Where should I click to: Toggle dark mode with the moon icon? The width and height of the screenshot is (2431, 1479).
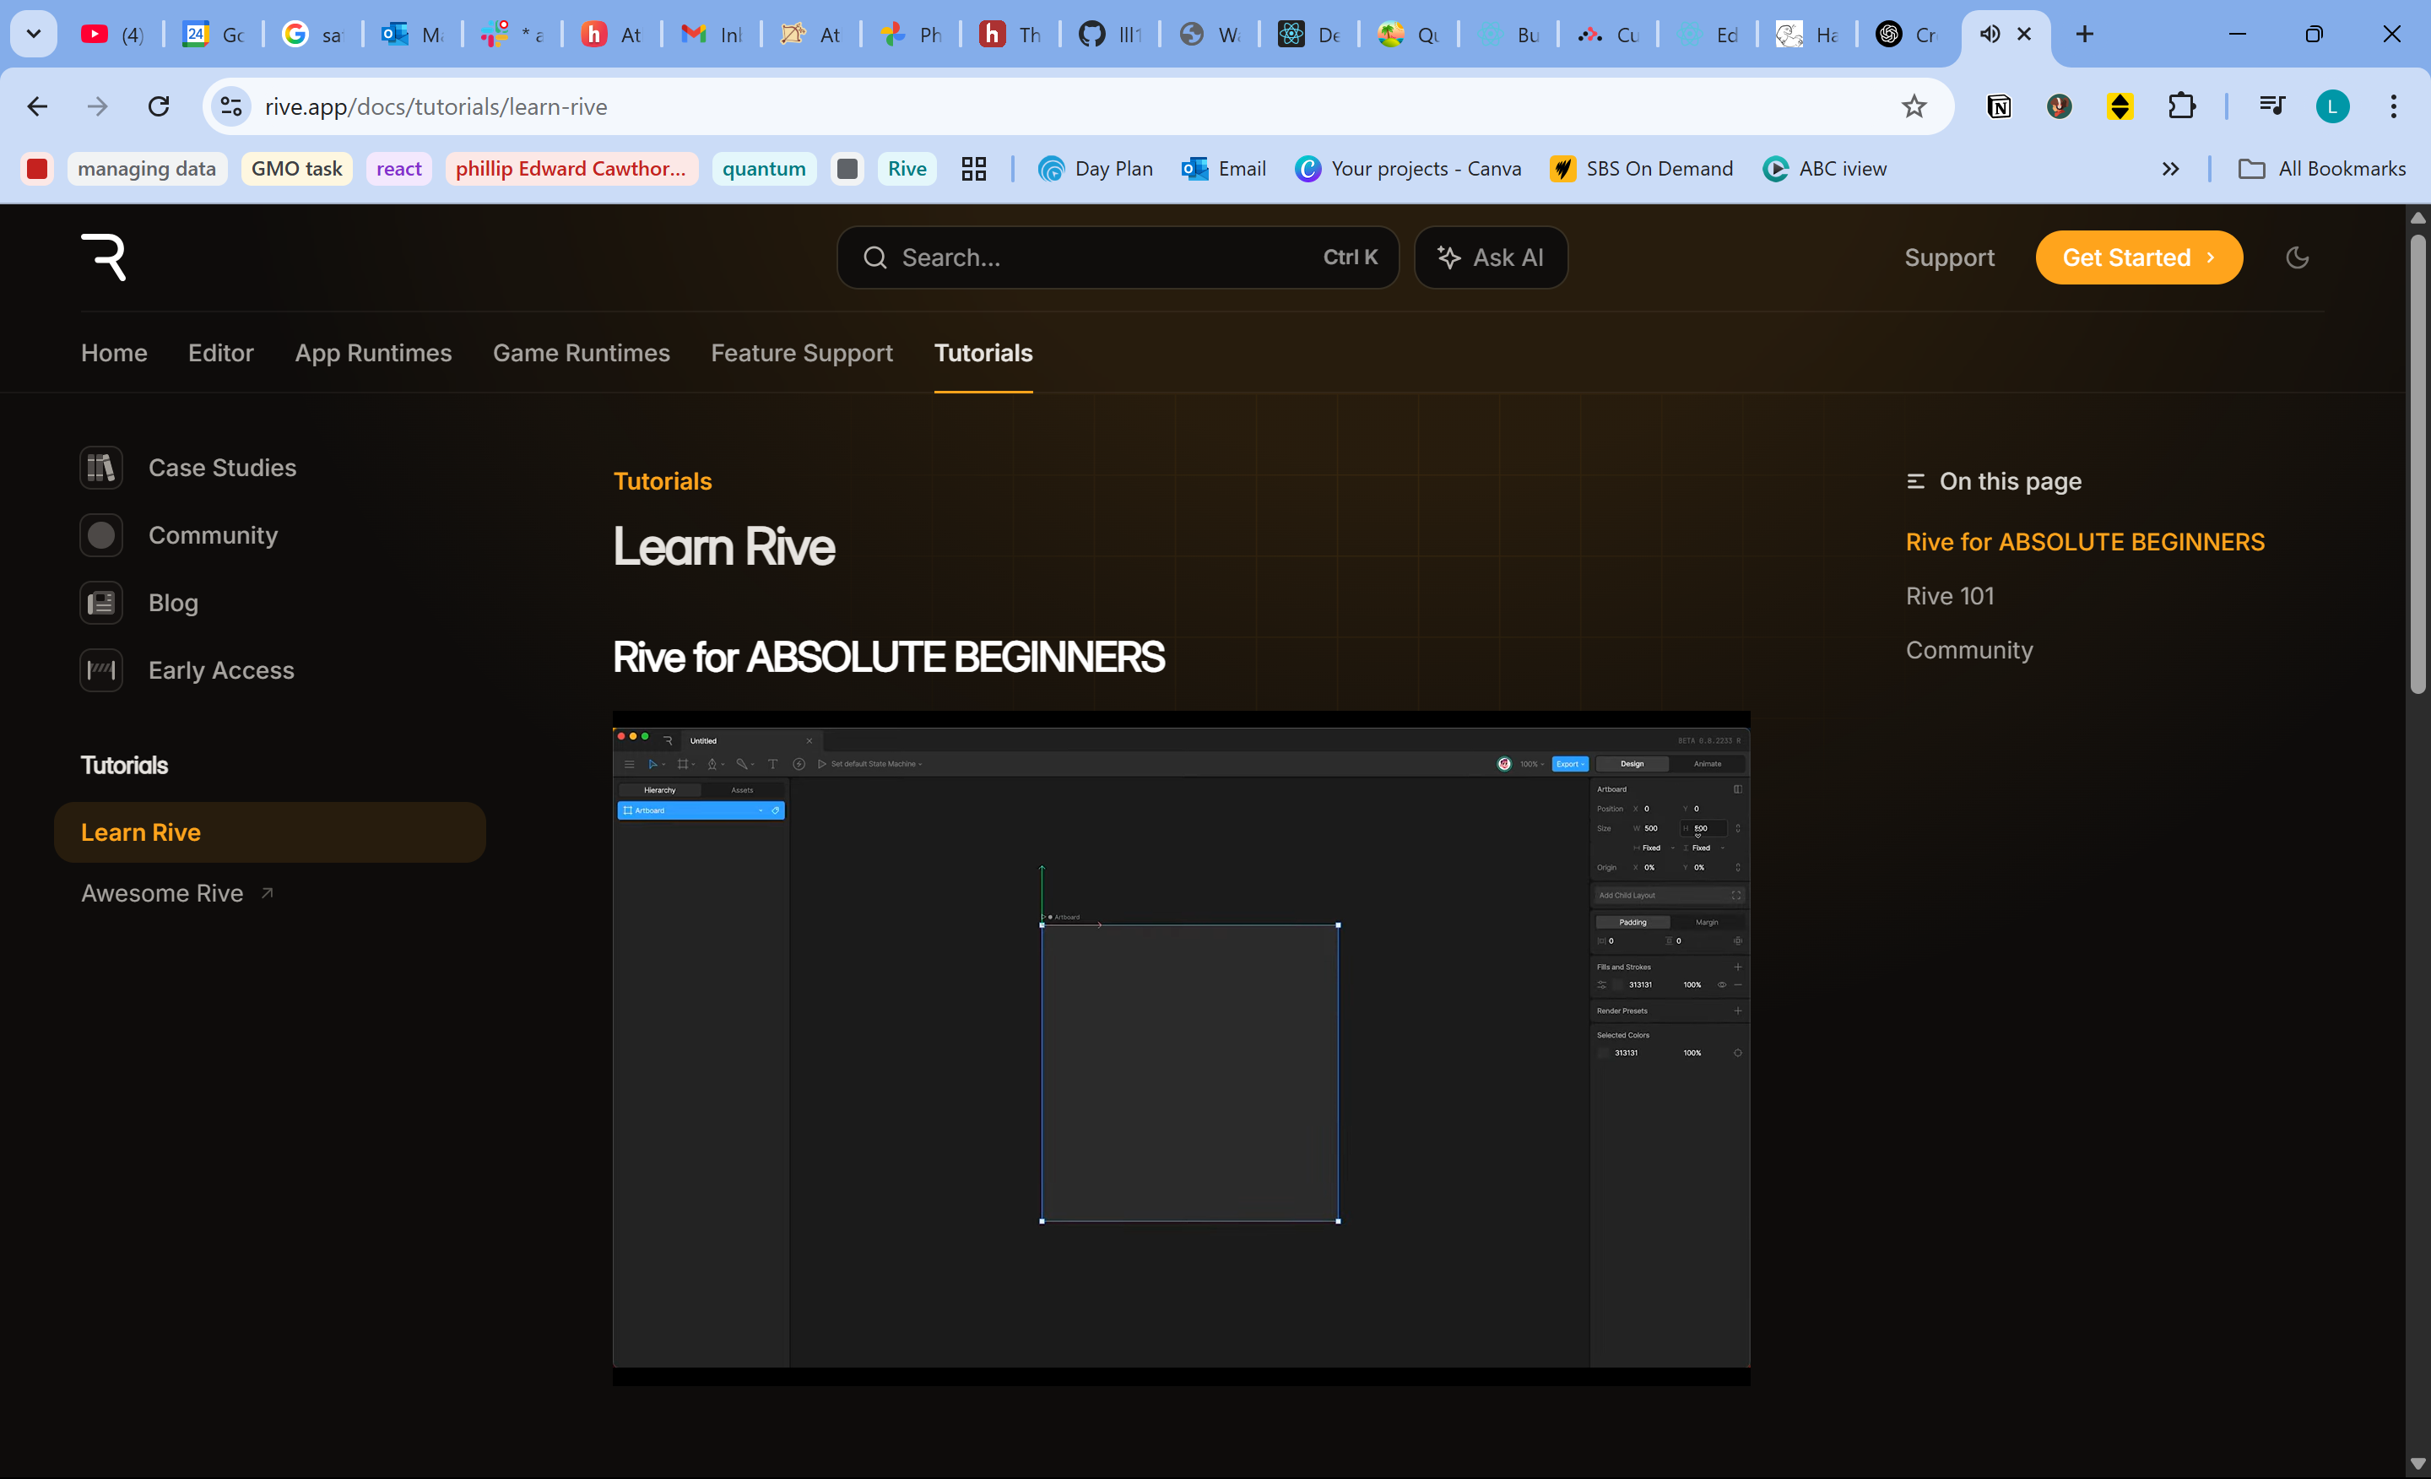click(2297, 257)
